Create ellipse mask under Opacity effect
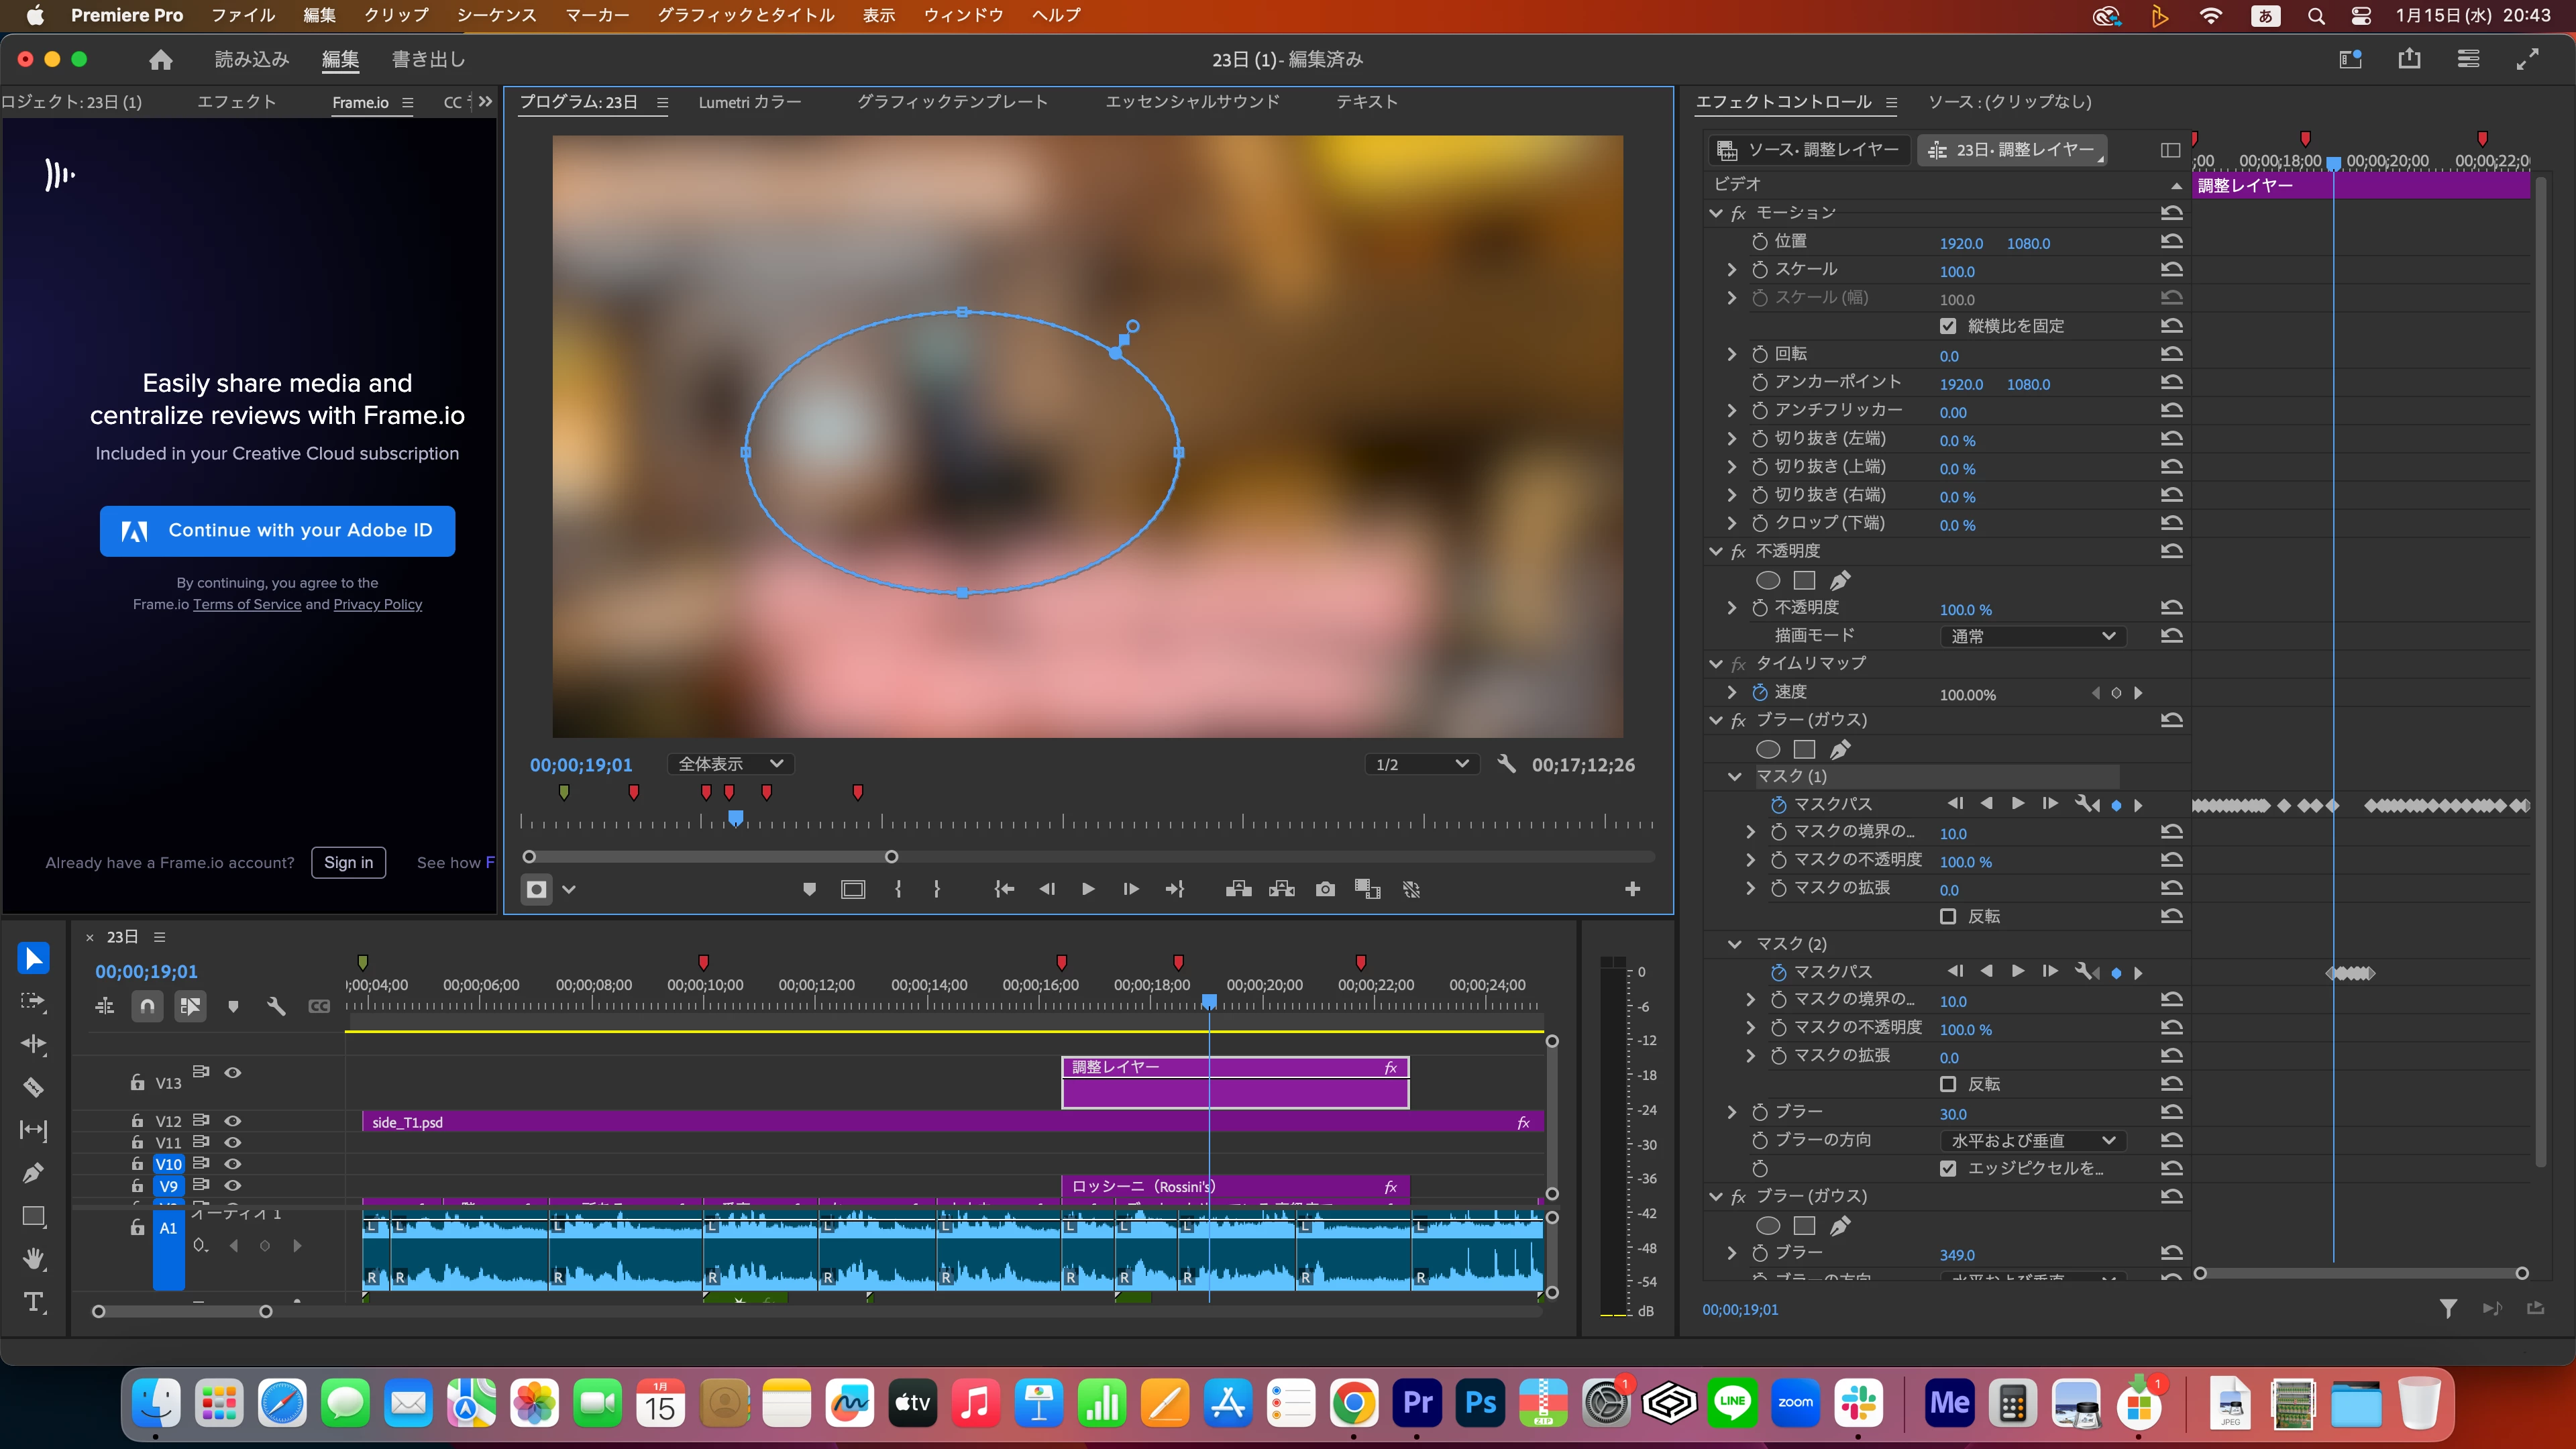The image size is (2576, 1449). tap(1768, 580)
